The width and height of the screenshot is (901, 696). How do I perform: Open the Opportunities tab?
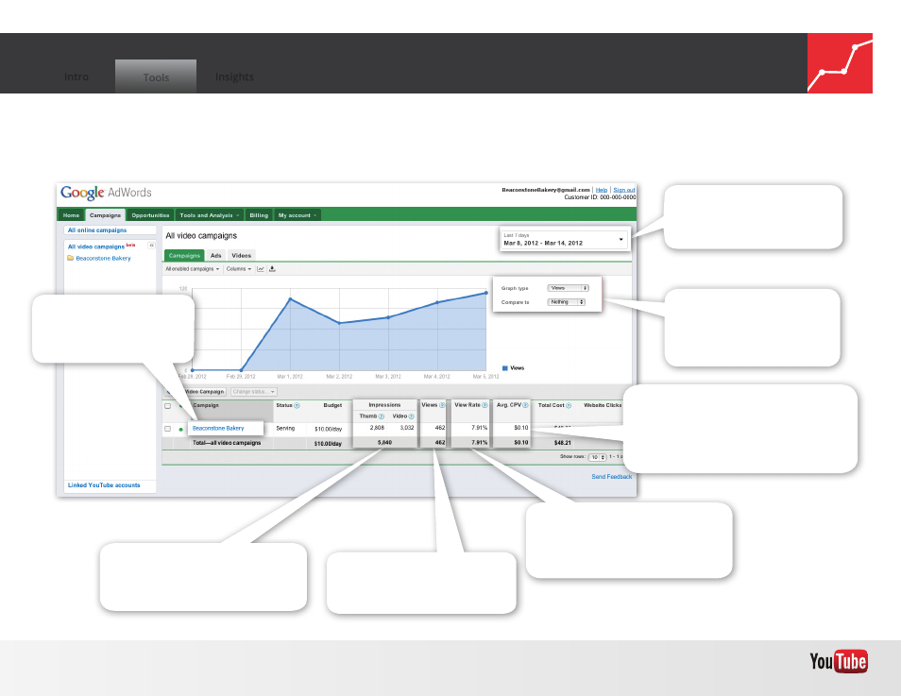coord(150,215)
